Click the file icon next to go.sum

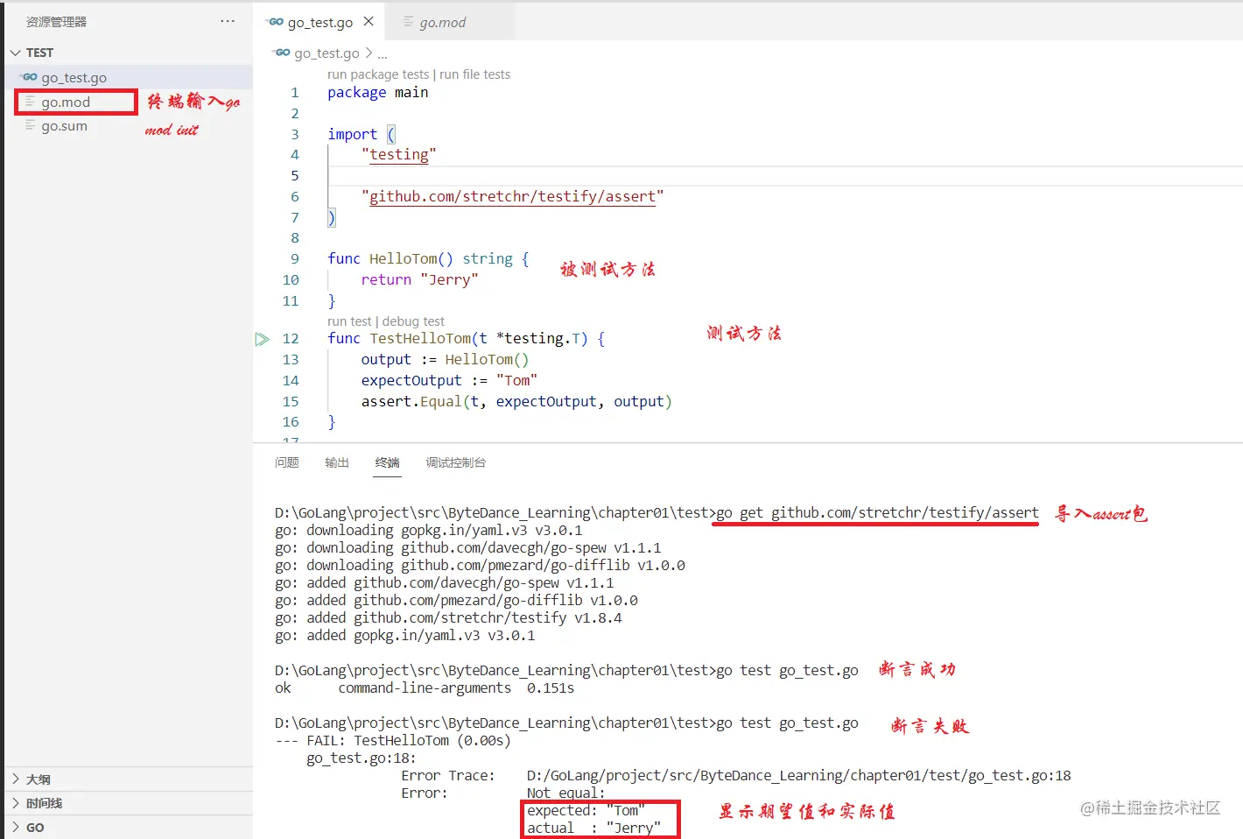click(31, 126)
